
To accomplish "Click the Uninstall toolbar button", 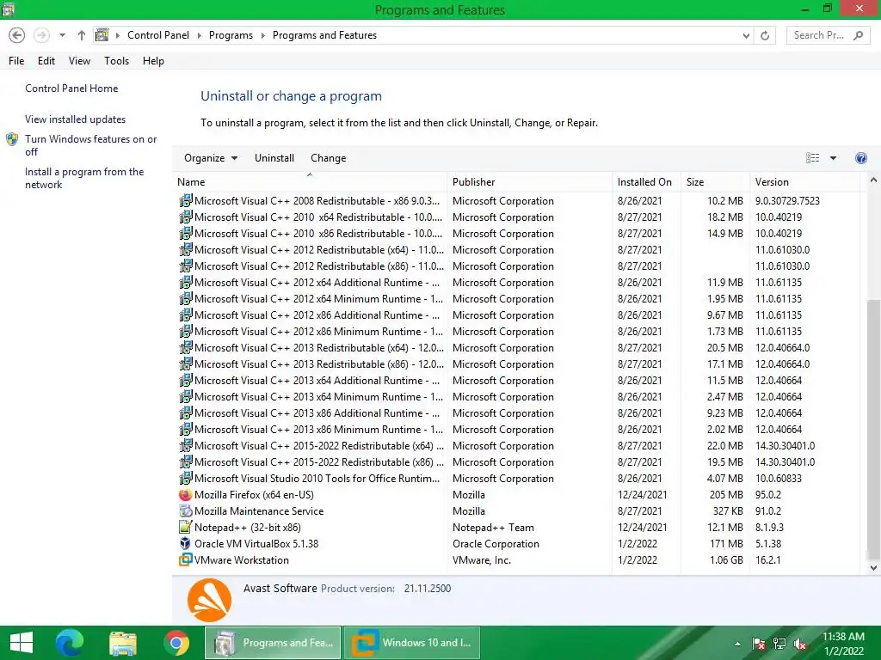I will point(274,158).
